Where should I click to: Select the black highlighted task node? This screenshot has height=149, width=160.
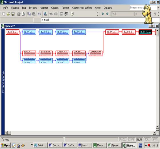tap(145, 32)
